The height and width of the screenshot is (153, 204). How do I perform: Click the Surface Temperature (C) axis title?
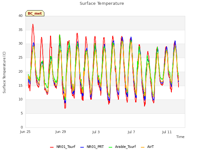point(4,72)
